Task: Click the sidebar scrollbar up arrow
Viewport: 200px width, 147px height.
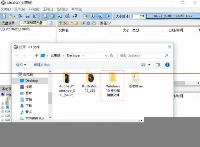Action: click(x=50, y=72)
